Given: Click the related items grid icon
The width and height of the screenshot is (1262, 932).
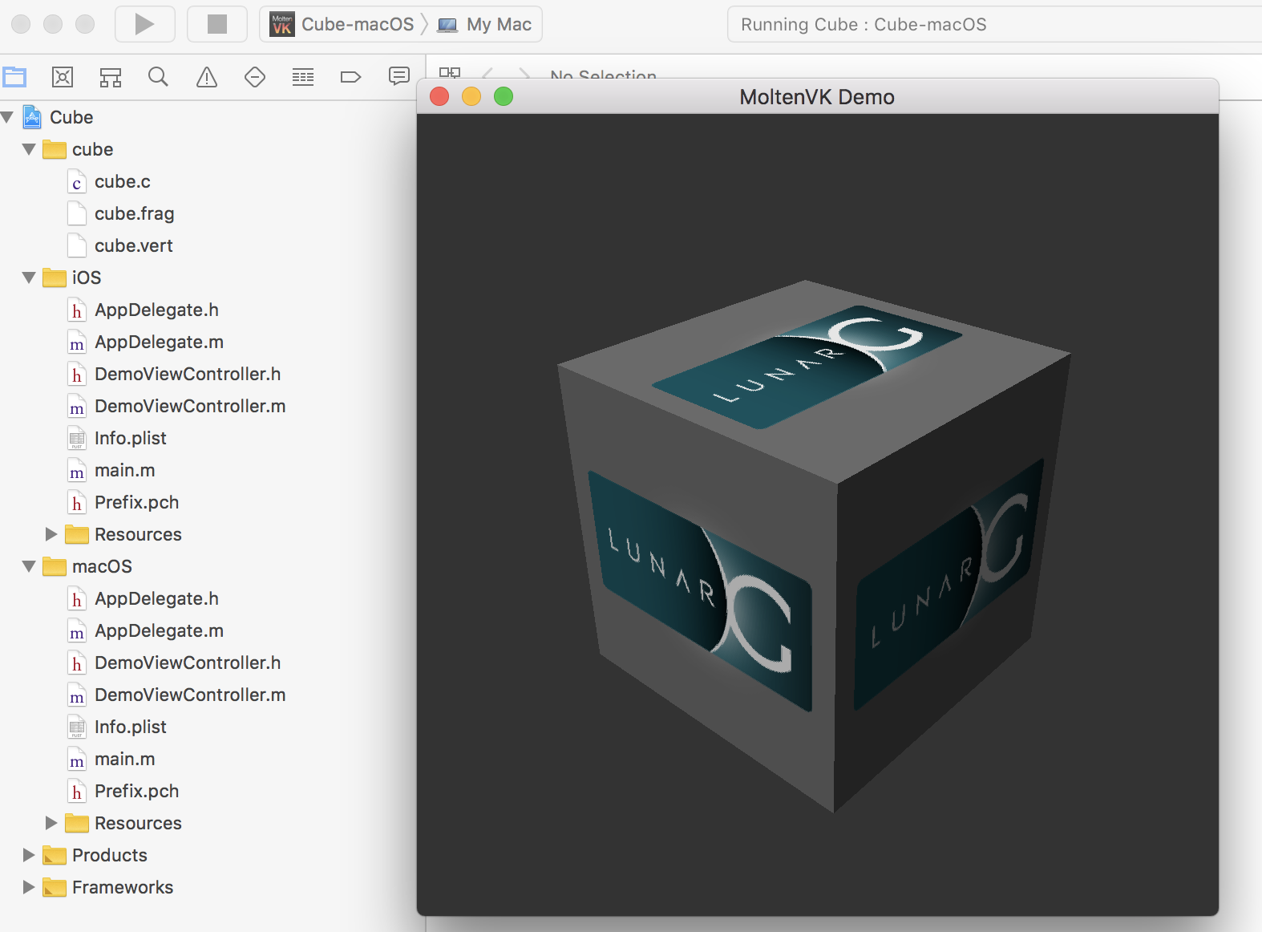Looking at the screenshot, I should click(x=450, y=72).
